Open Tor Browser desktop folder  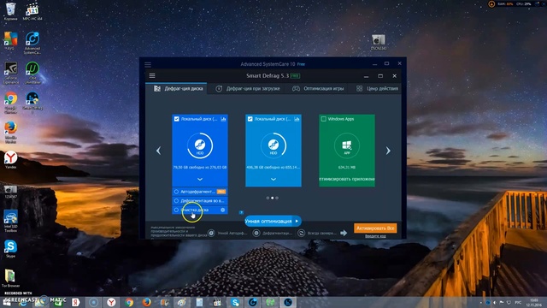(11, 278)
